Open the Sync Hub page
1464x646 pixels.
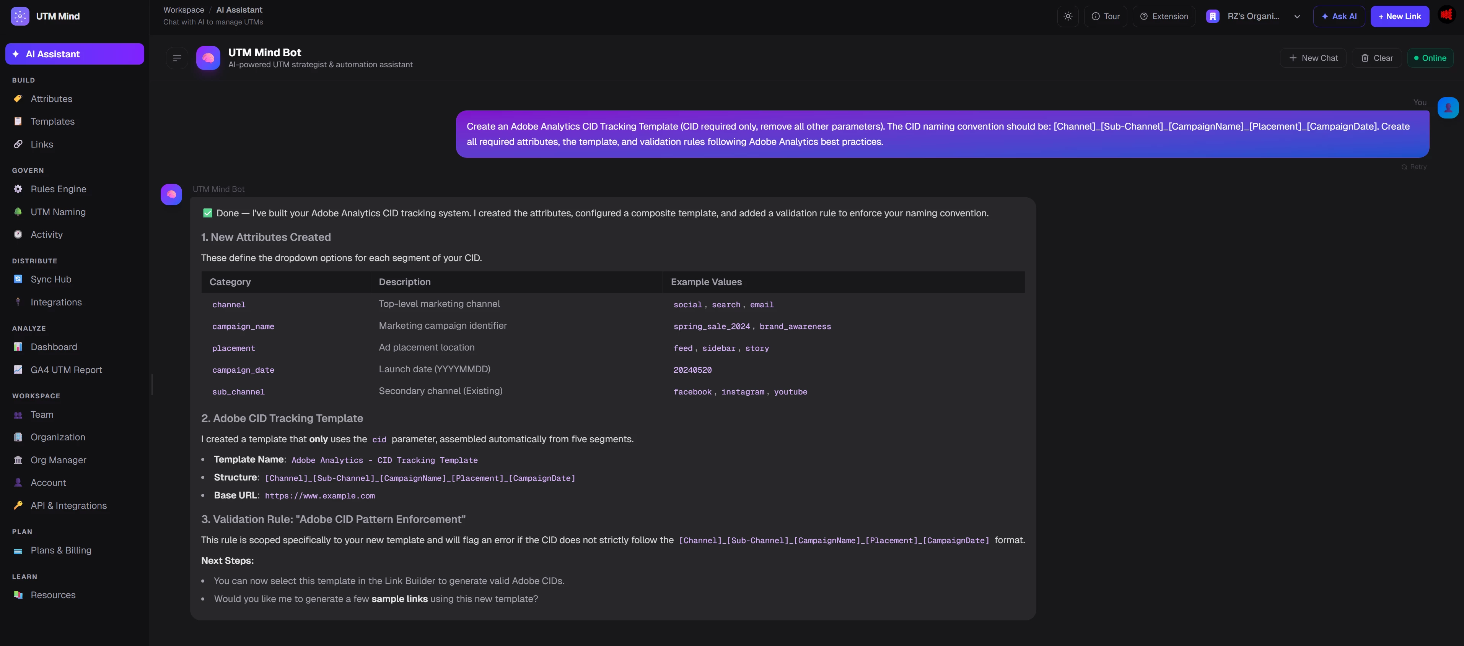pyautogui.click(x=50, y=279)
